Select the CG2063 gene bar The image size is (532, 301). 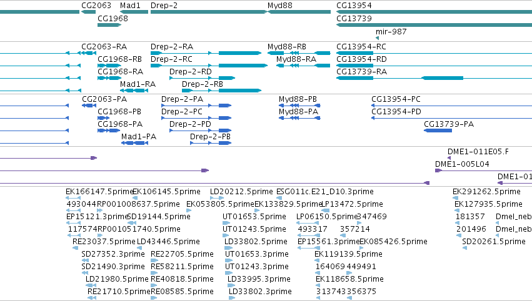89,12
